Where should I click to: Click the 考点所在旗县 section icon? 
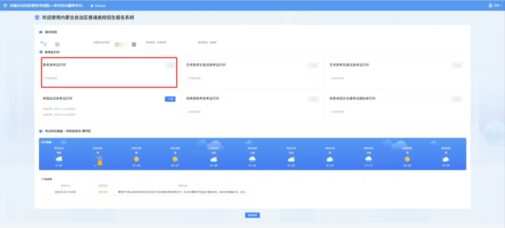(41, 132)
